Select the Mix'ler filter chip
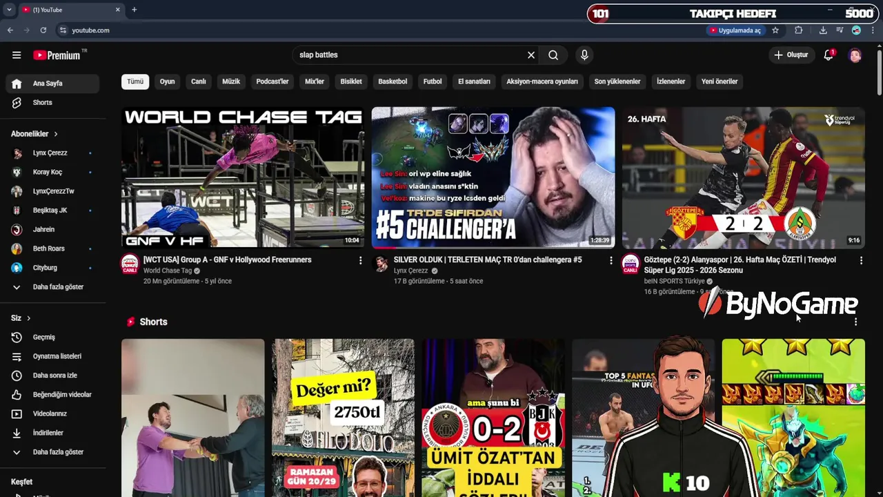883x497 pixels. 315,81
